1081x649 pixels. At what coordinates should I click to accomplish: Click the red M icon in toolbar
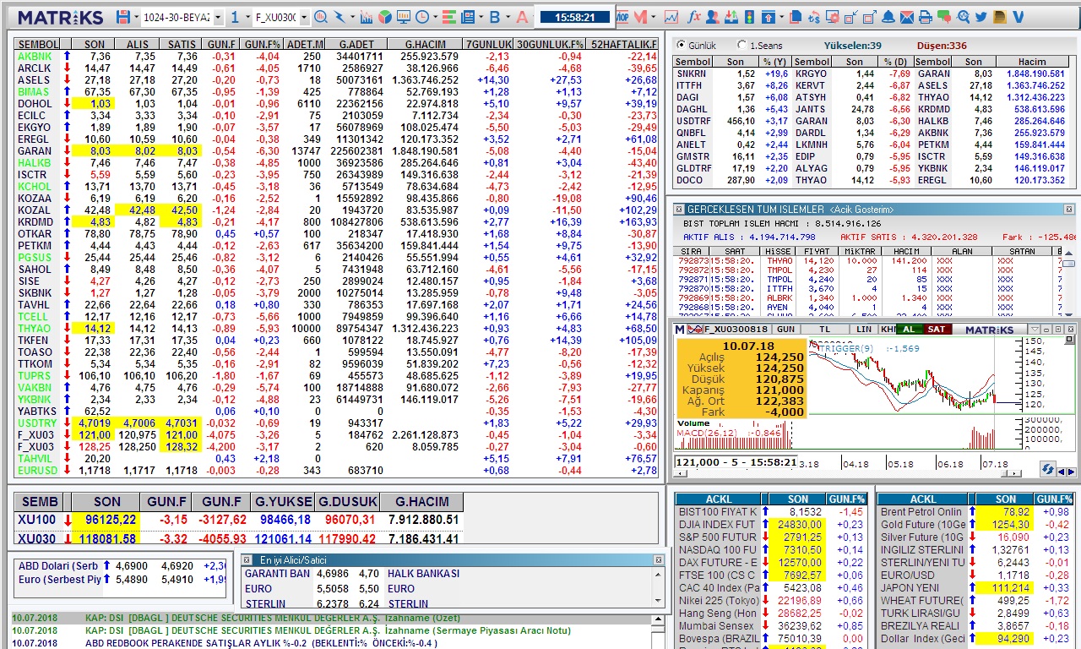[x=640, y=17]
